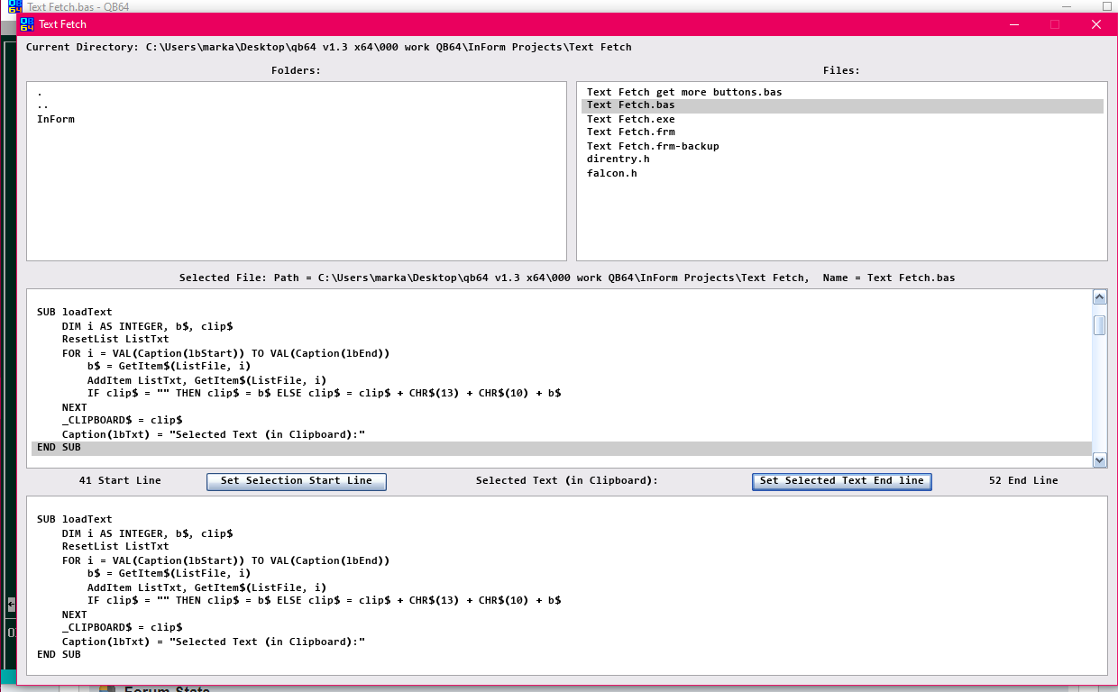Viewport: 1118px width, 692px height.
Task: Click scroll down arrow of file text list
Action: click(x=1099, y=460)
